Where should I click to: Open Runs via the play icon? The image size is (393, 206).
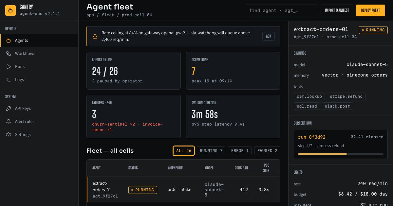(x=9, y=67)
